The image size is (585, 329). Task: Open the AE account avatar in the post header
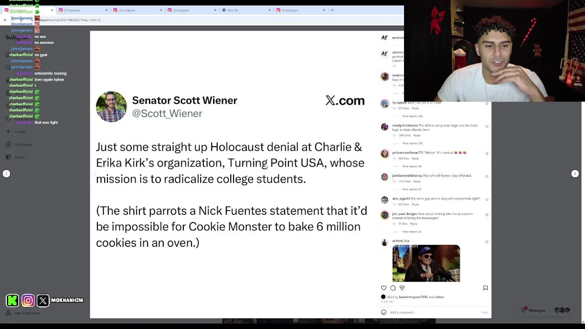[385, 38]
